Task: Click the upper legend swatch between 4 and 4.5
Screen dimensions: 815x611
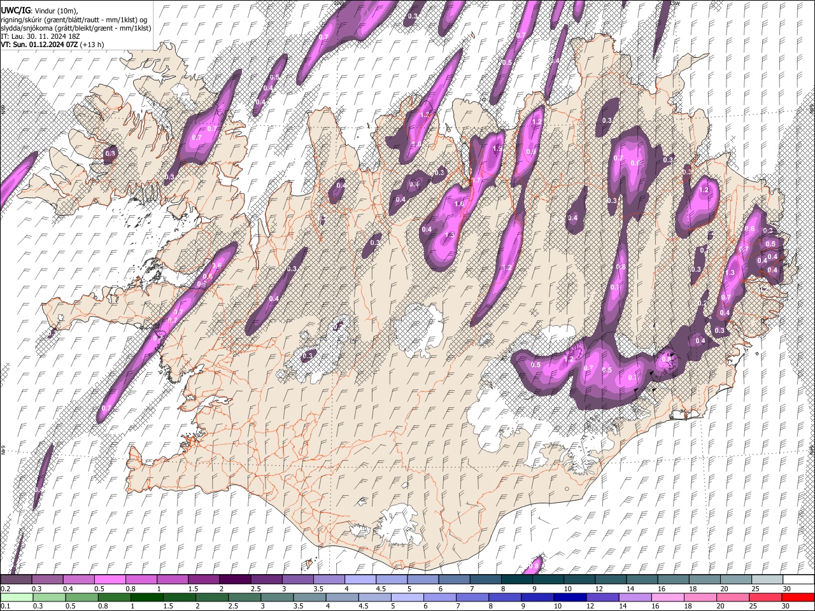Action: click(360, 580)
